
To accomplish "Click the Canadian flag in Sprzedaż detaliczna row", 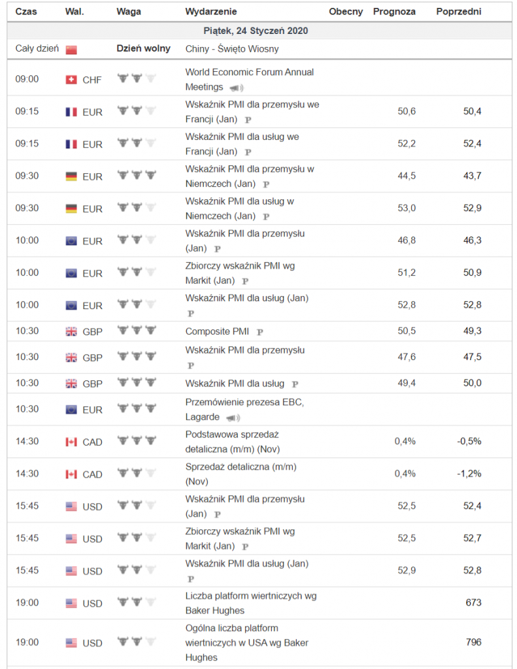I will [71, 474].
